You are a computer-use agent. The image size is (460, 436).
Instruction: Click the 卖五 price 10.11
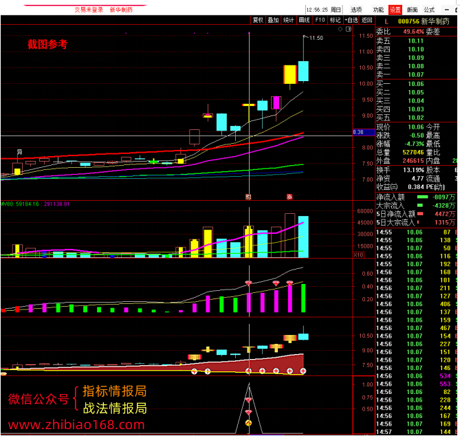pos(416,41)
